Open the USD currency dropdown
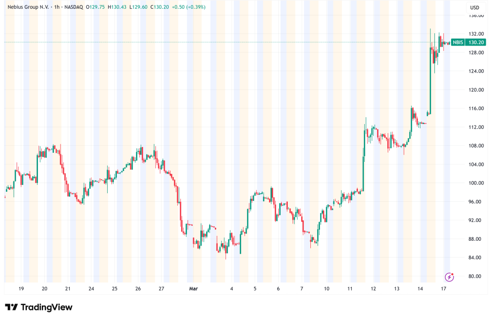Screen dimensions: 492x320 point(474,7)
